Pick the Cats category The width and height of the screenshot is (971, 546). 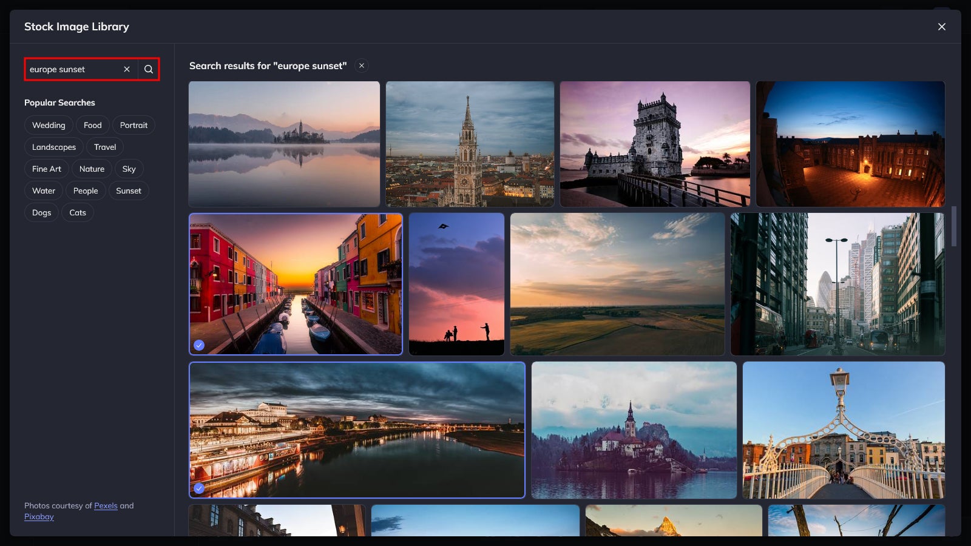[78, 212]
